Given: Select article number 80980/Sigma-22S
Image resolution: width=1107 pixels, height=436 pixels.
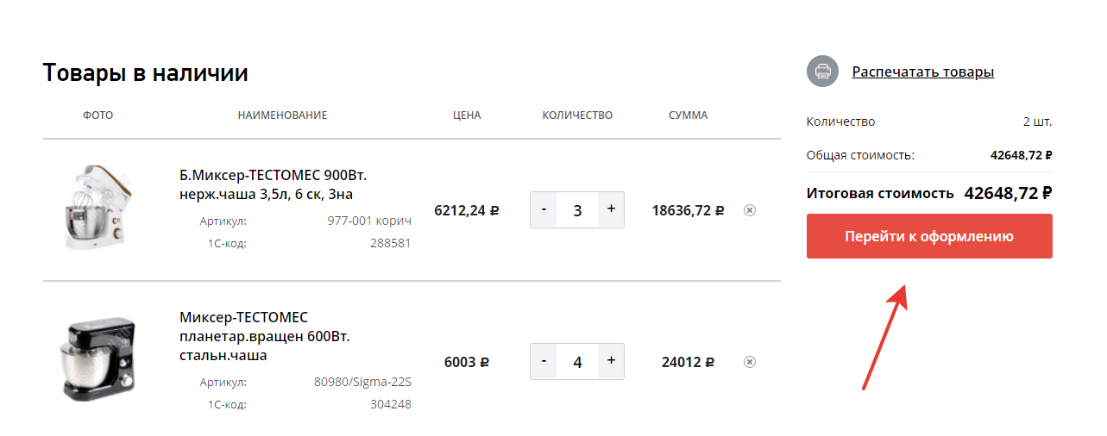Looking at the screenshot, I should [363, 382].
